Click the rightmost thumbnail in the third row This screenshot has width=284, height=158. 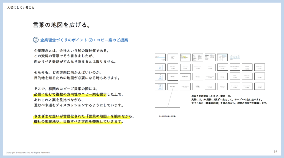(x=260, y=77)
